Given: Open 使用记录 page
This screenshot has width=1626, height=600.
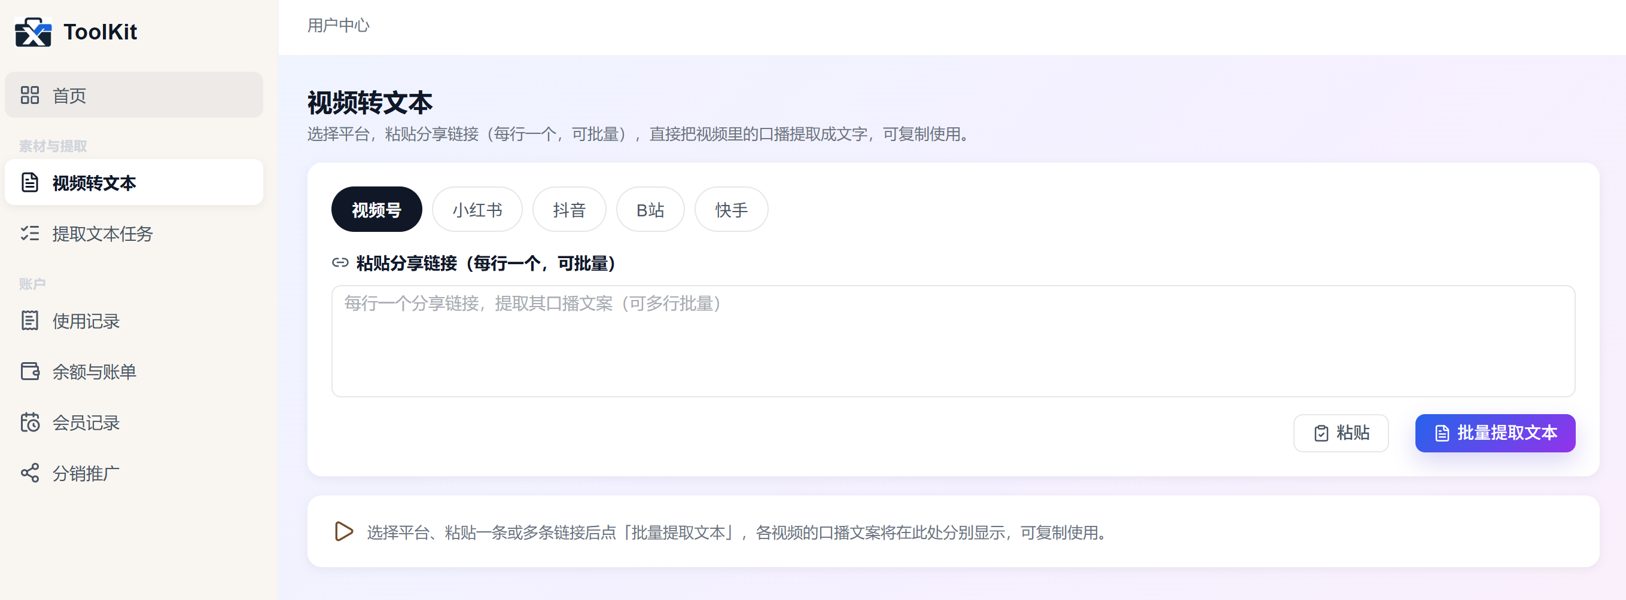Looking at the screenshot, I should click(x=134, y=320).
